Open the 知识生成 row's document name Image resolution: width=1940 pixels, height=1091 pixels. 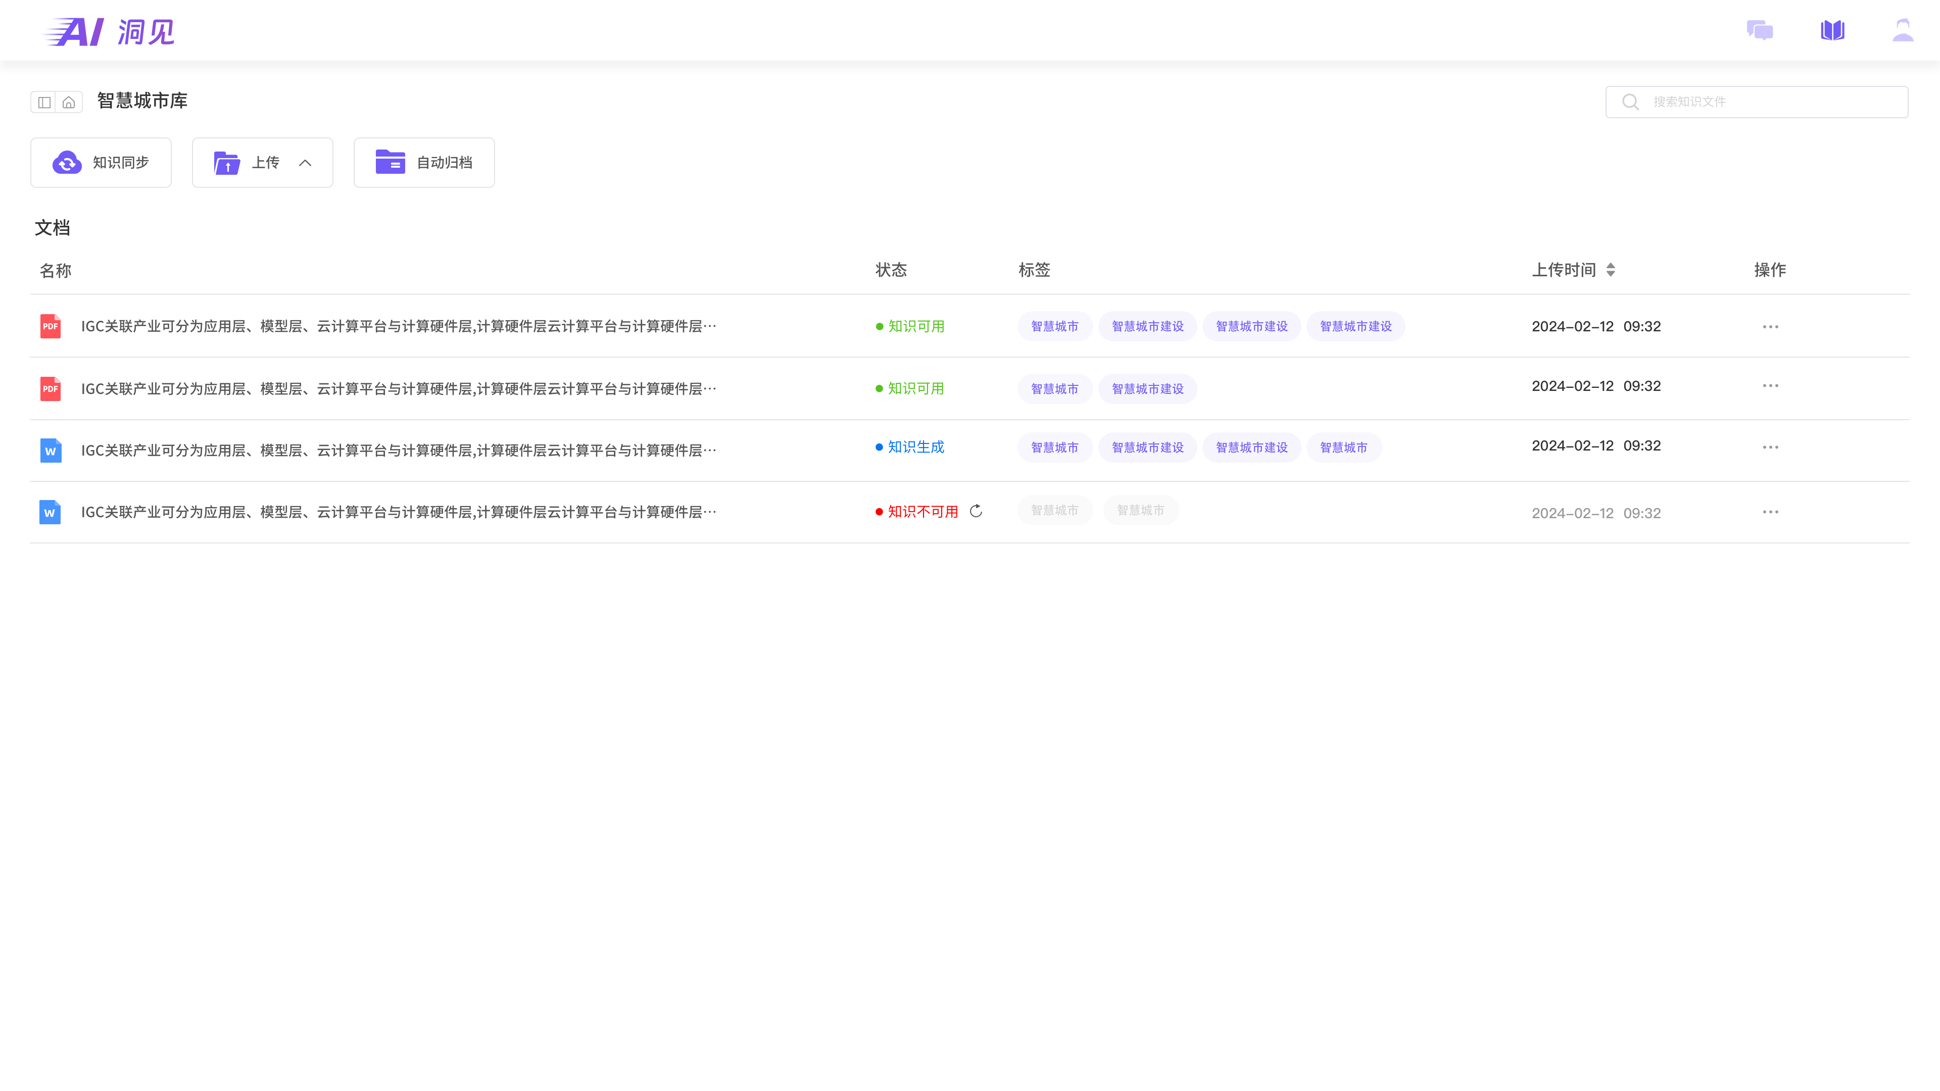[399, 450]
